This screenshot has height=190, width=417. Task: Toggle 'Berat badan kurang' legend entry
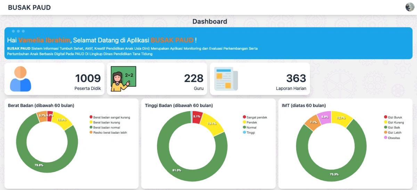[107, 123]
